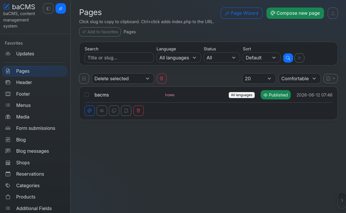Viewport: 346px width, 213px height.
Task: Open the Reservations section
Action: [x=34, y=174]
